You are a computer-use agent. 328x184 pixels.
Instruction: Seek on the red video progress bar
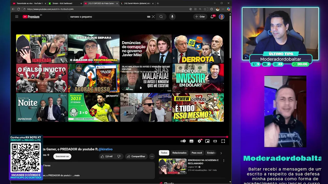pyautogui.click(x=135, y=137)
